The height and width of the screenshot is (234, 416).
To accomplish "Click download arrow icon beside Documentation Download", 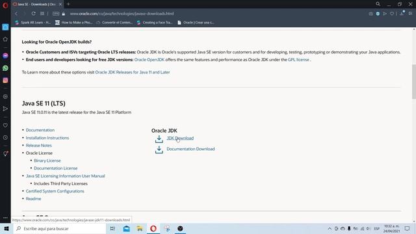I will [159, 149].
